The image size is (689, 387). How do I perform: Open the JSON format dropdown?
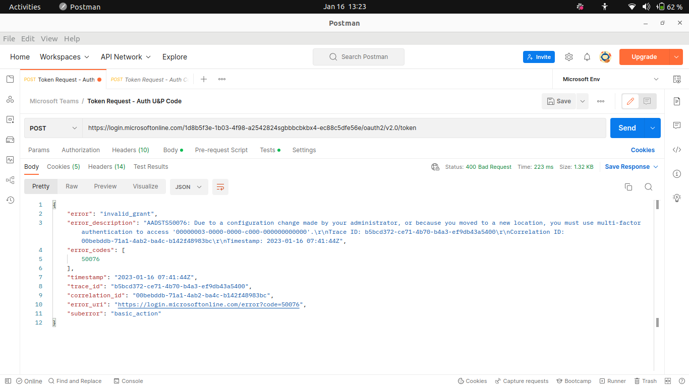coord(189,187)
